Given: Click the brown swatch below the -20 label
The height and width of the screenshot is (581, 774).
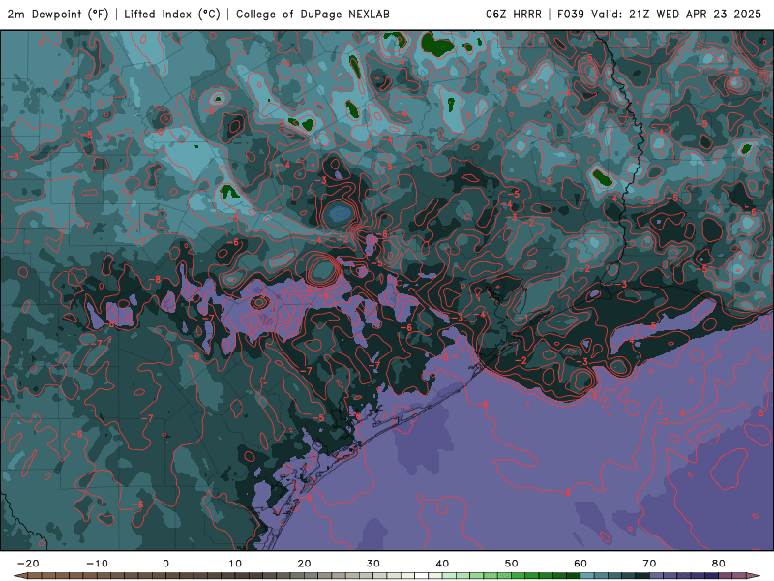Looking at the screenshot, I should coord(35,576).
